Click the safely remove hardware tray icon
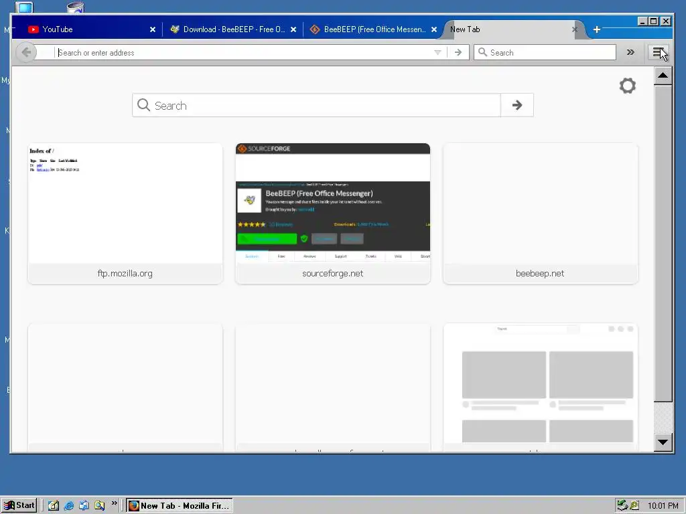The image size is (686, 514). click(x=622, y=506)
